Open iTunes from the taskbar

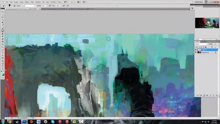coord(67,122)
